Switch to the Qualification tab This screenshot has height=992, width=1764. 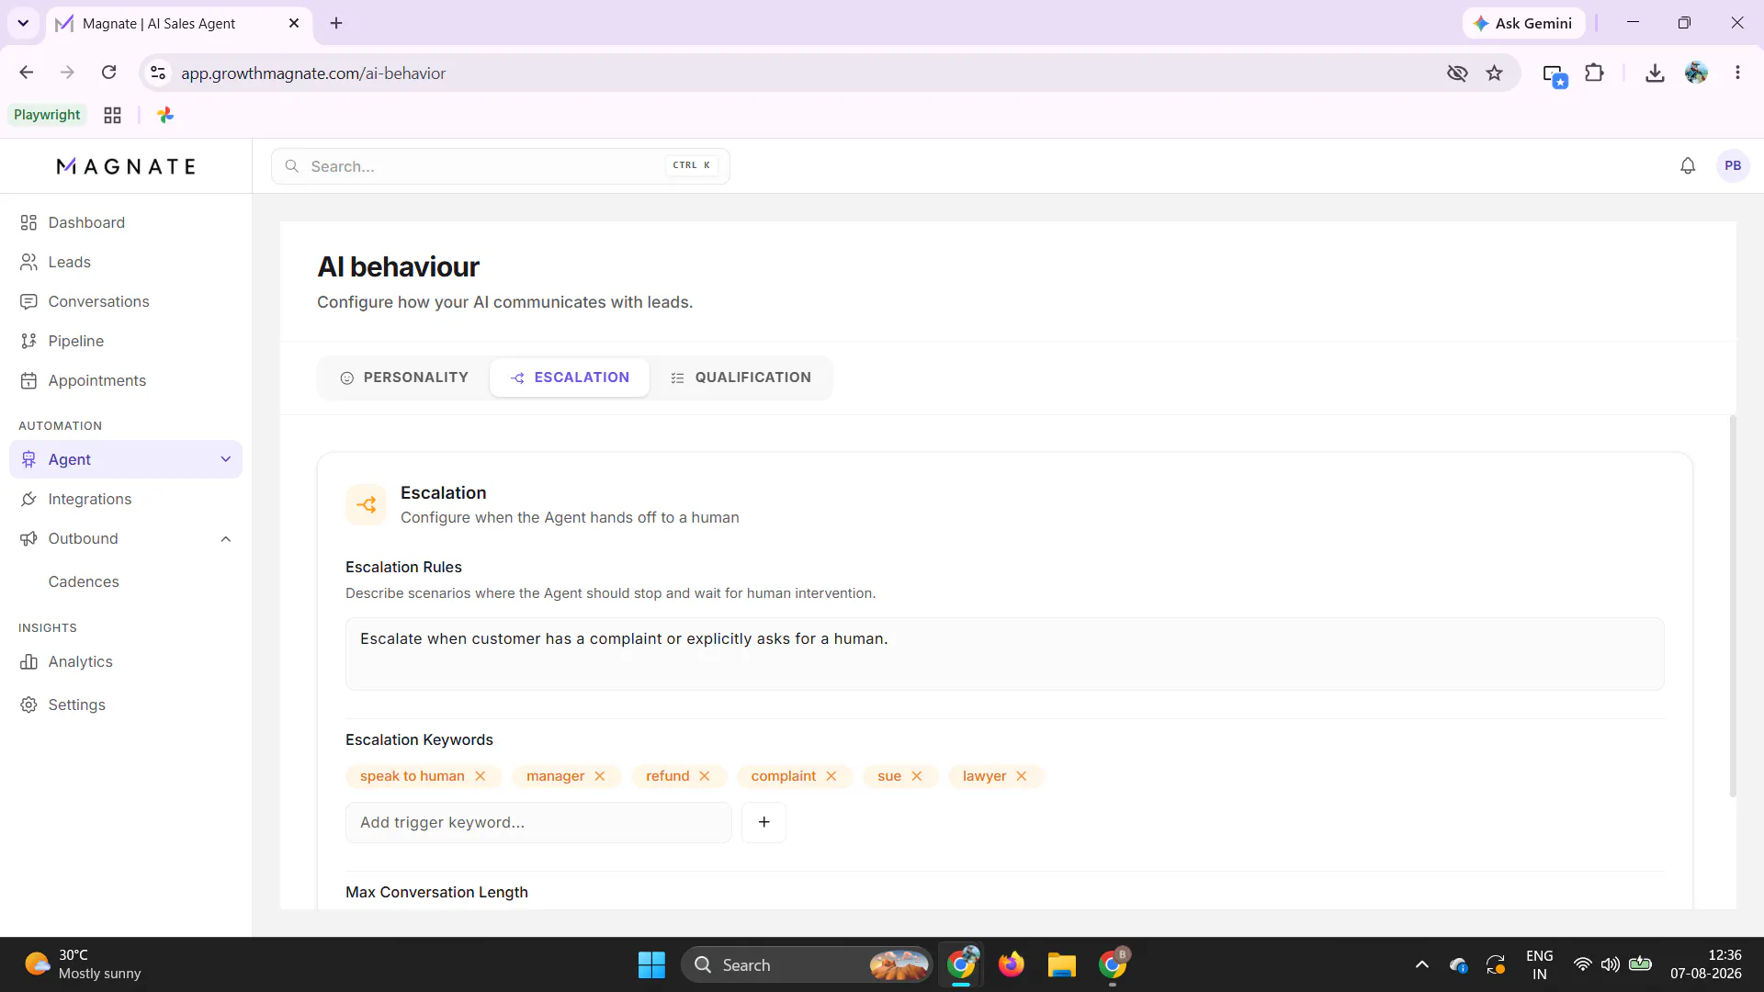(x=741, y=378)
